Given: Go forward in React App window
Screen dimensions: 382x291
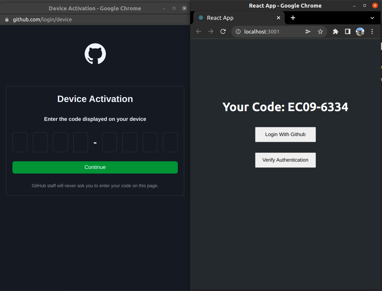Looking at the screenshot, I should pos(211,31).
